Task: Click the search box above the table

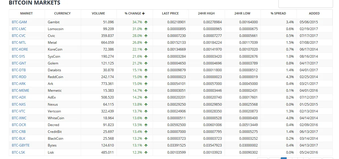Action: pyautogui.click(x=305, y=4)
